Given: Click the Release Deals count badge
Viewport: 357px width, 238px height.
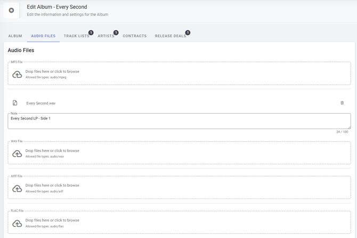Looking at the screenshot, I should [x=188, y=33].
